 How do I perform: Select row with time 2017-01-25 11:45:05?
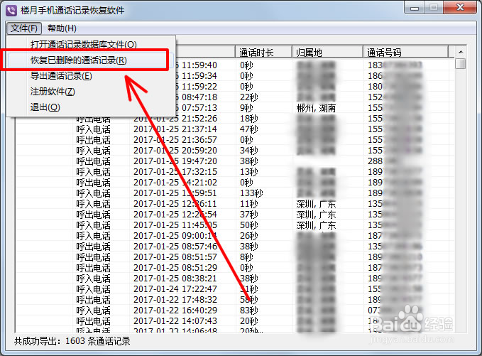[235, 225]
